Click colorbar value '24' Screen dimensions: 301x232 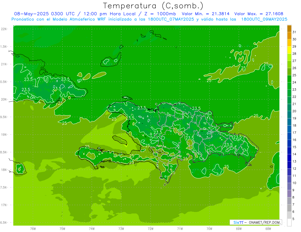(x=294, y=82)
